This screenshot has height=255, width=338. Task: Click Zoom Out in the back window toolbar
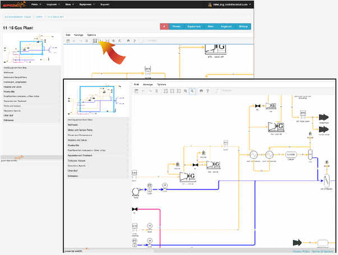coord(119,41)
